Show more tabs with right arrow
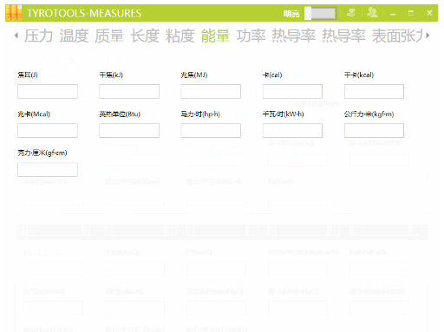 pyautogui.click(x=428, y=36)
